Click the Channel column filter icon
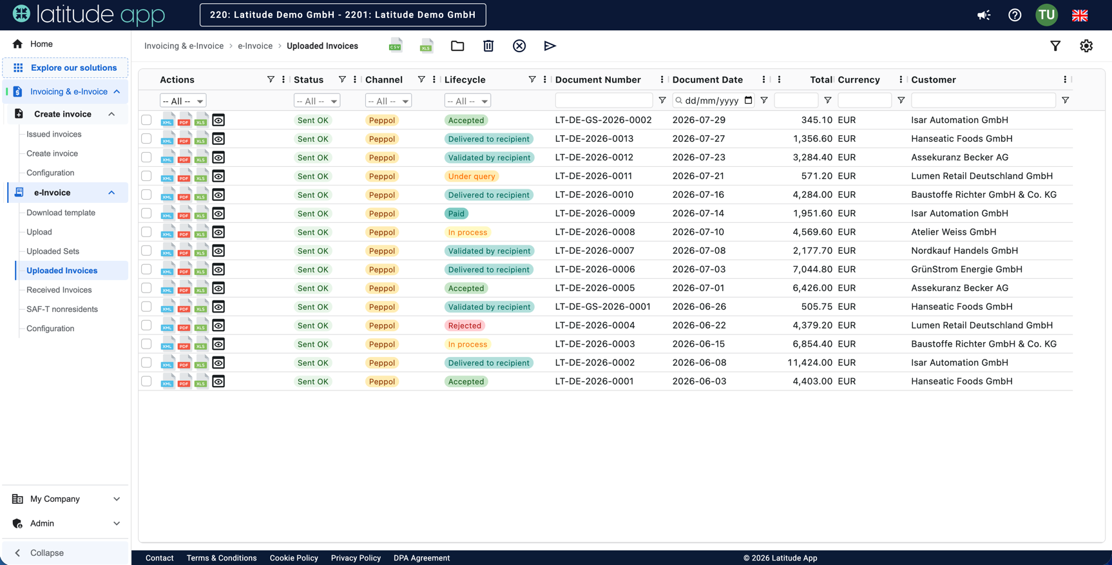The width and height of the screenshot is (1112, 565). pyautogui.click(x=421, y=79)
